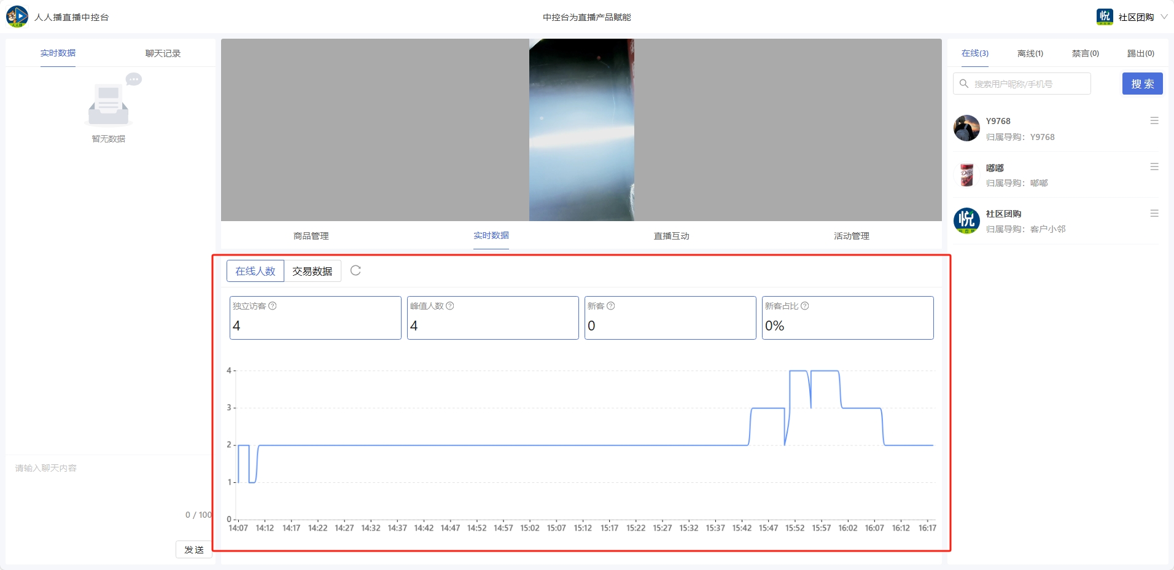Click the 独立访客 stat card
1174x570 pixels.
[316, 318]
